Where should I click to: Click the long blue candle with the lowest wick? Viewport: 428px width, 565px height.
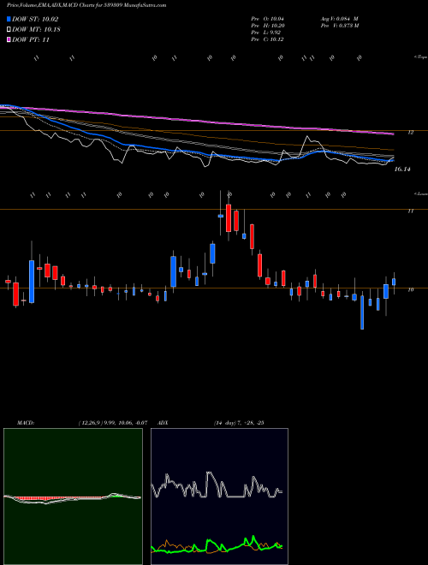362,312
